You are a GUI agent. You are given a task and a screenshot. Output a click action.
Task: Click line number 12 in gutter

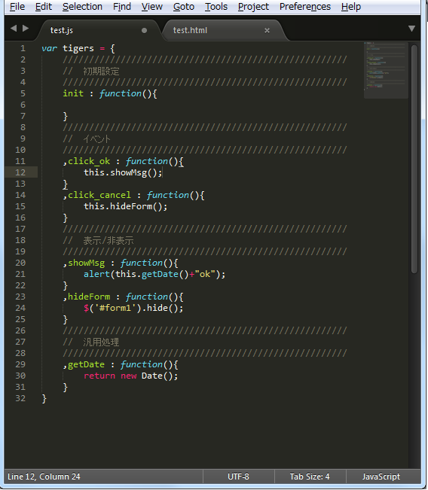20,172
